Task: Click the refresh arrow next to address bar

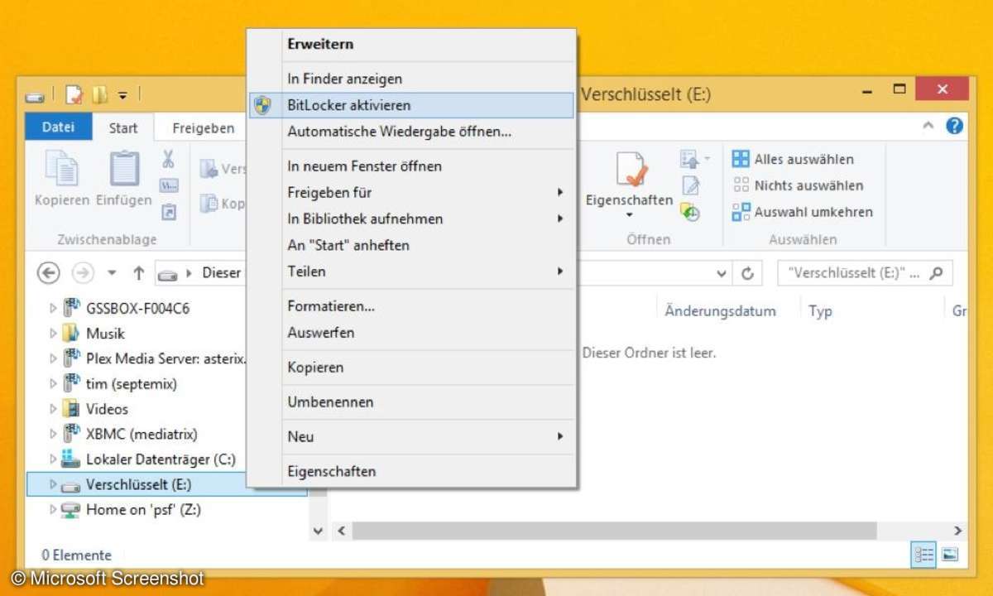Action: coord(748,273)
